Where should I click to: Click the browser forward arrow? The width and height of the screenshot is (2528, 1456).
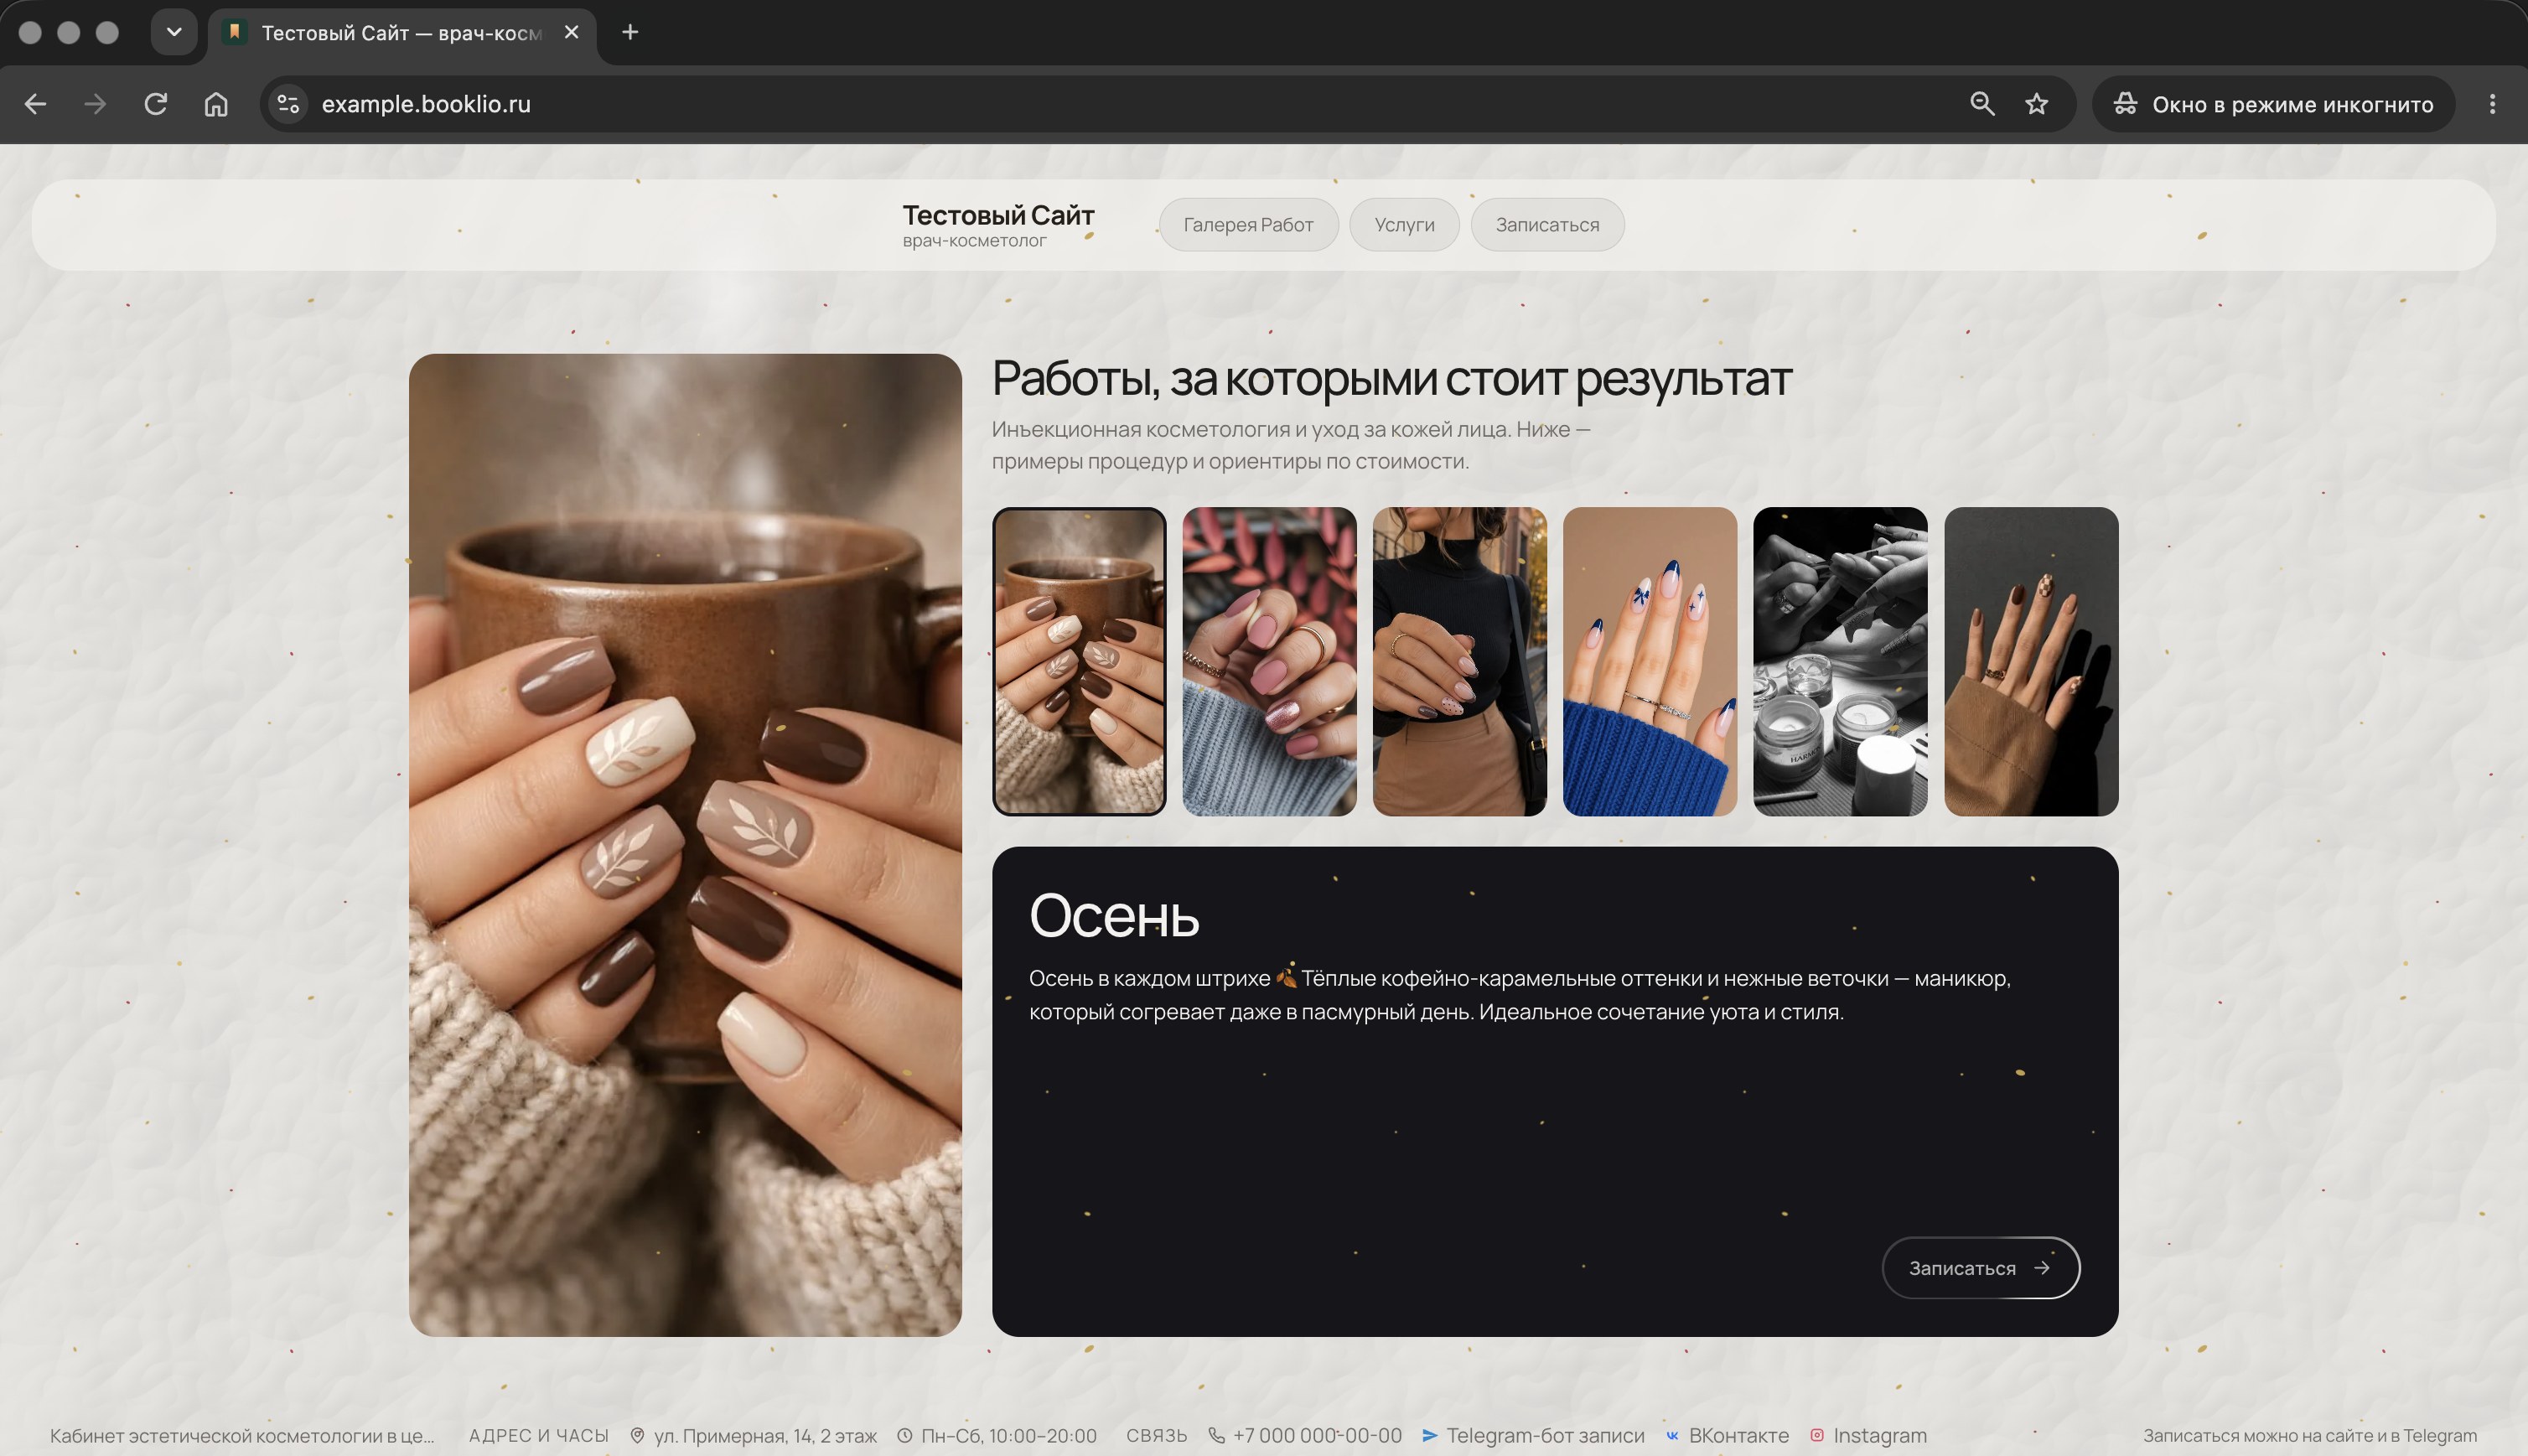[x=95, y=104]
